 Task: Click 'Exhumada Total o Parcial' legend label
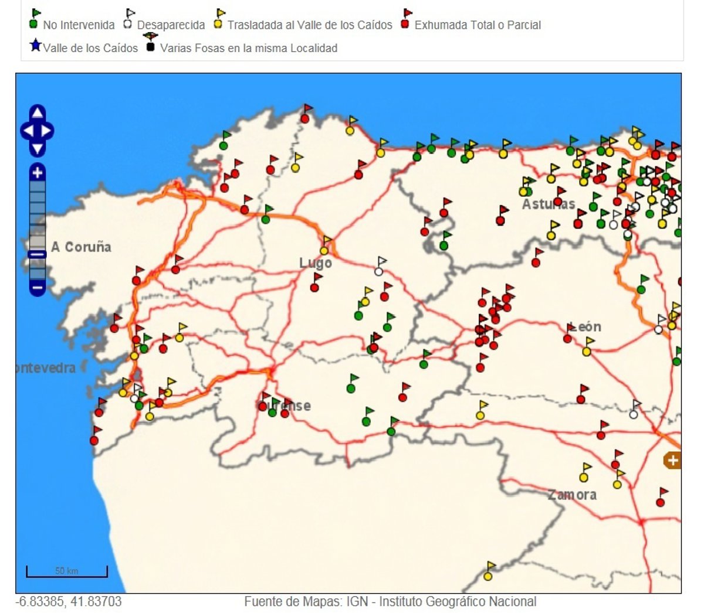(477, 25)
